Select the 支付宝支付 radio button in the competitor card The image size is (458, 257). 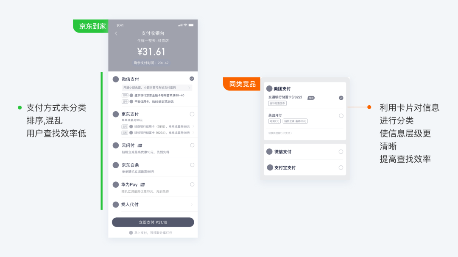click(341, 168)
